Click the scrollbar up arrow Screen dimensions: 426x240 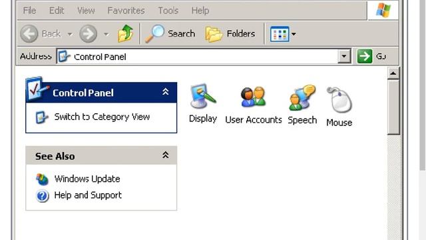point(393,73)
